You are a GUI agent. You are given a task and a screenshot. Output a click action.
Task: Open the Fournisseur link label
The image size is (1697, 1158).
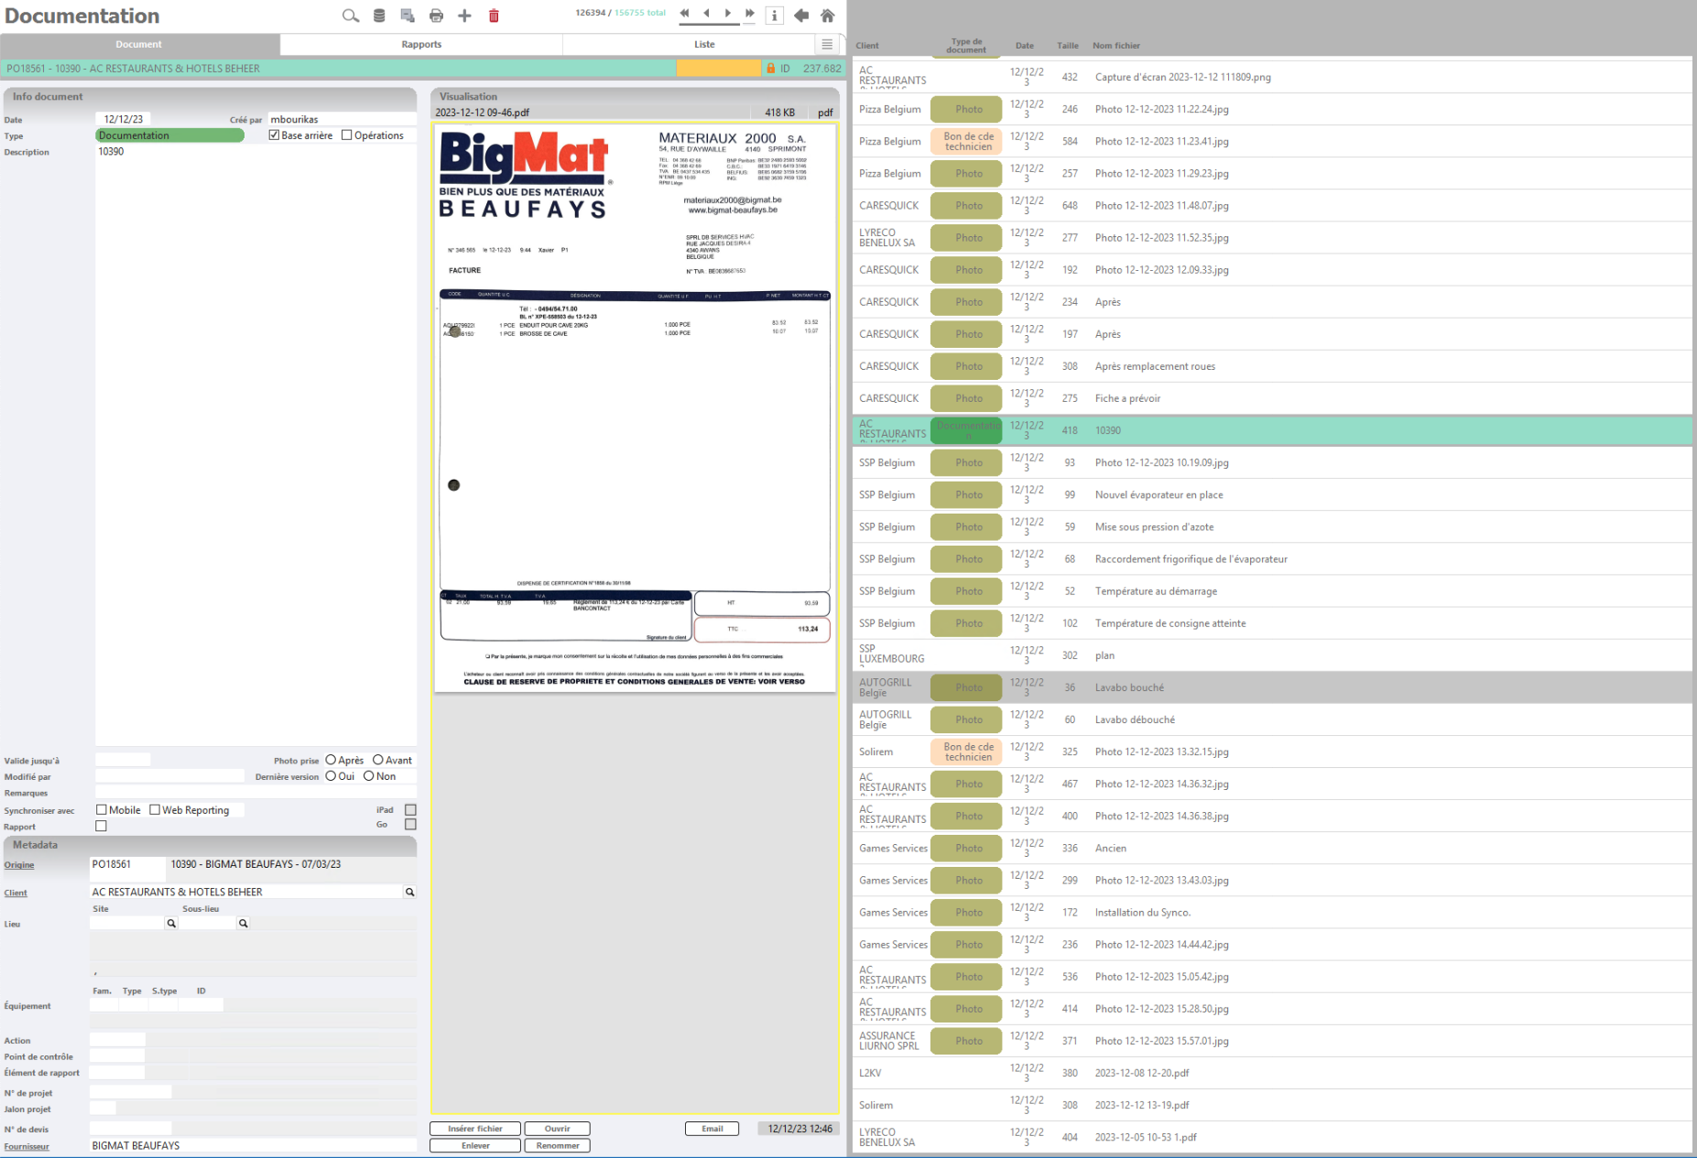[x=27, y=1147]
